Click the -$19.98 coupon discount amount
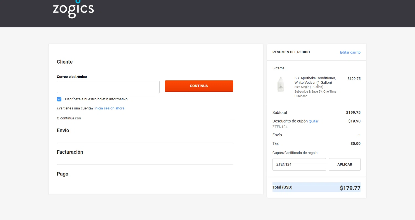The image size is (415, 220). tap(354, 121)
